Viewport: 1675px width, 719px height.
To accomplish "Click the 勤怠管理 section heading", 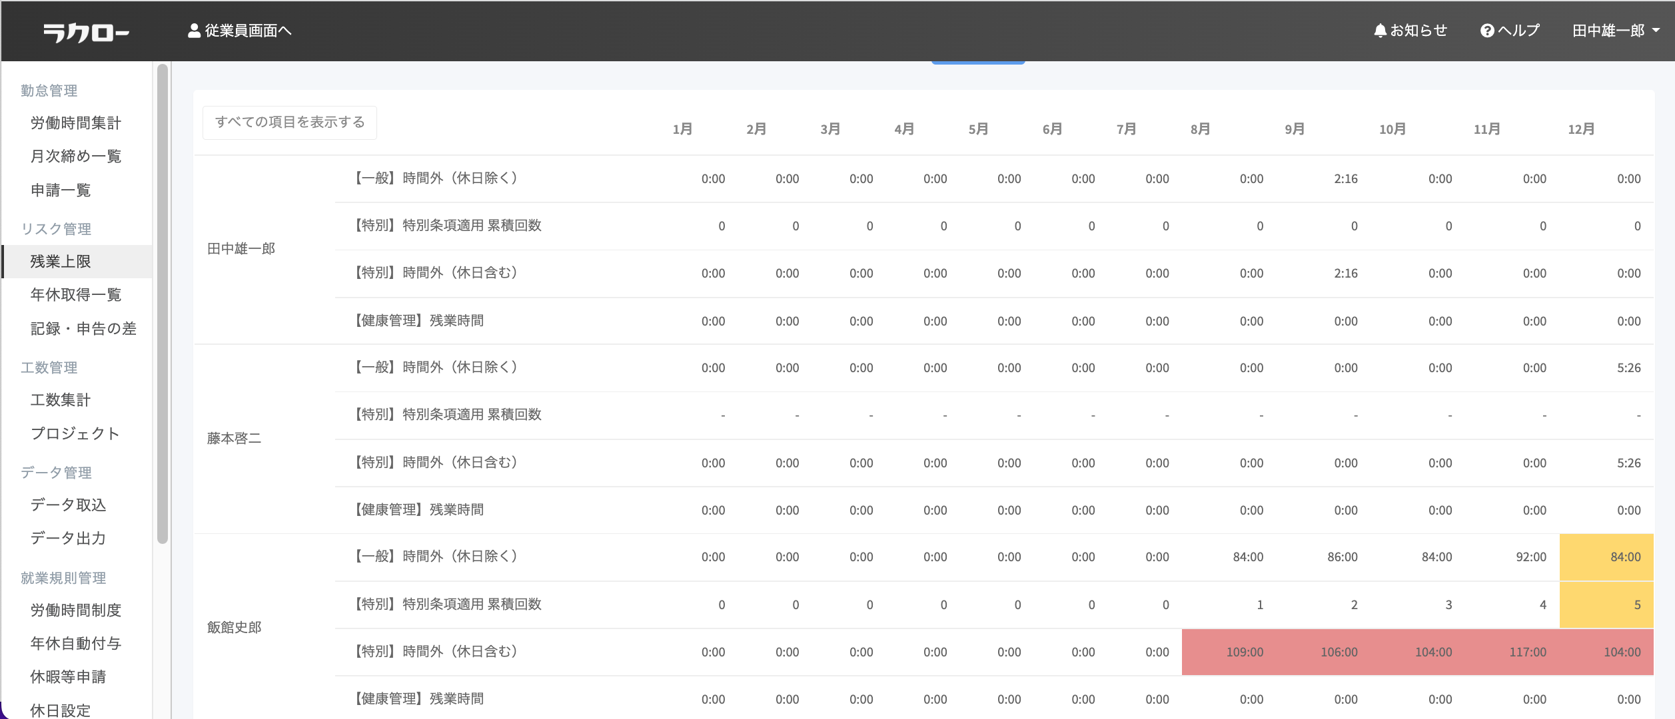I will coord(49,91).
